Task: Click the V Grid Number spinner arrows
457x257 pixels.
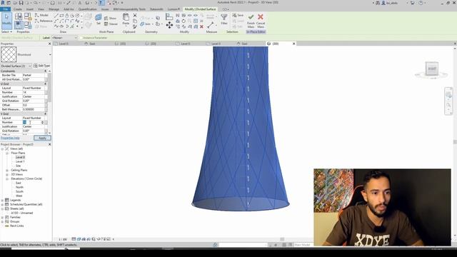Action: [x=43, y=122]
